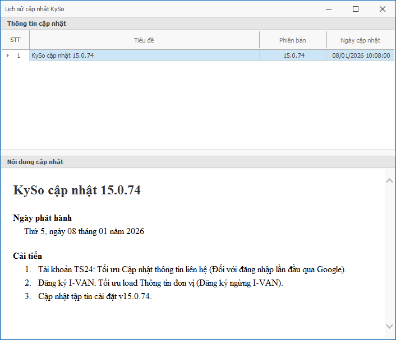Click the 'Nội dung cập nhật' group header
This screenshot has height=340, width=396.
point(198,162)
